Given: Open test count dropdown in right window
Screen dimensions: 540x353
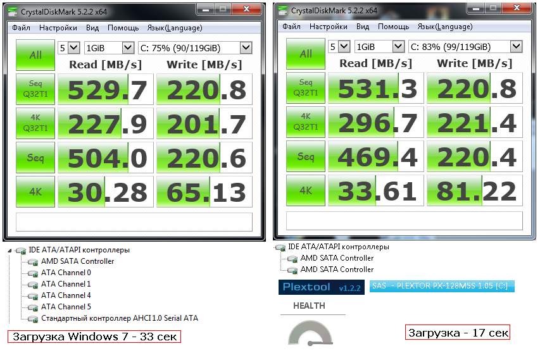Looking at the screenshot, I should tap(344, 46).
